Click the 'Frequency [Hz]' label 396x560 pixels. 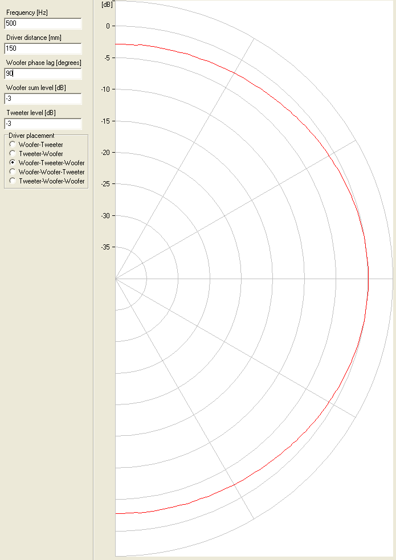pyautogui.click(x=27, y=13)
